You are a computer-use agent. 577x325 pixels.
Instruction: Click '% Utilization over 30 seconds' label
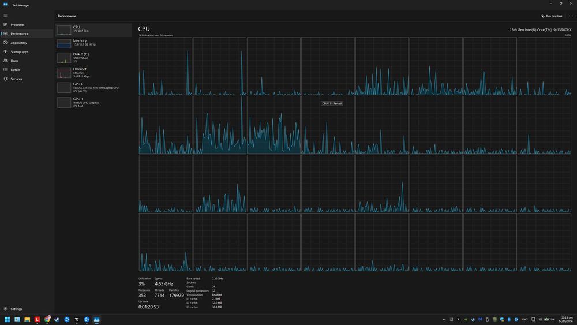point(156,35)
